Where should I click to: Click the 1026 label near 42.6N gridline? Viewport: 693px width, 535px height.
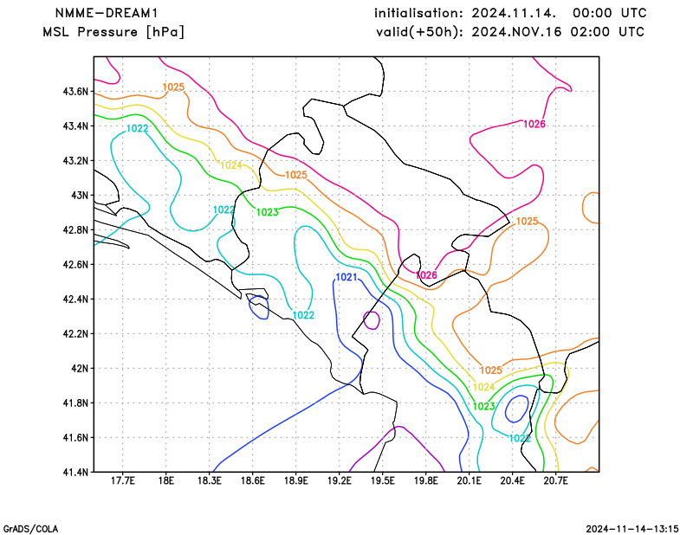(x=426, y=275)
